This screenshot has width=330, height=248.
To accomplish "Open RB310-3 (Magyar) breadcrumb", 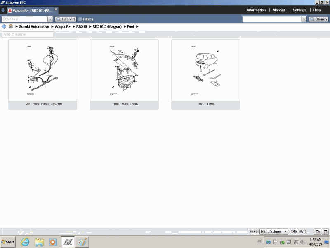I will [107, 26].
